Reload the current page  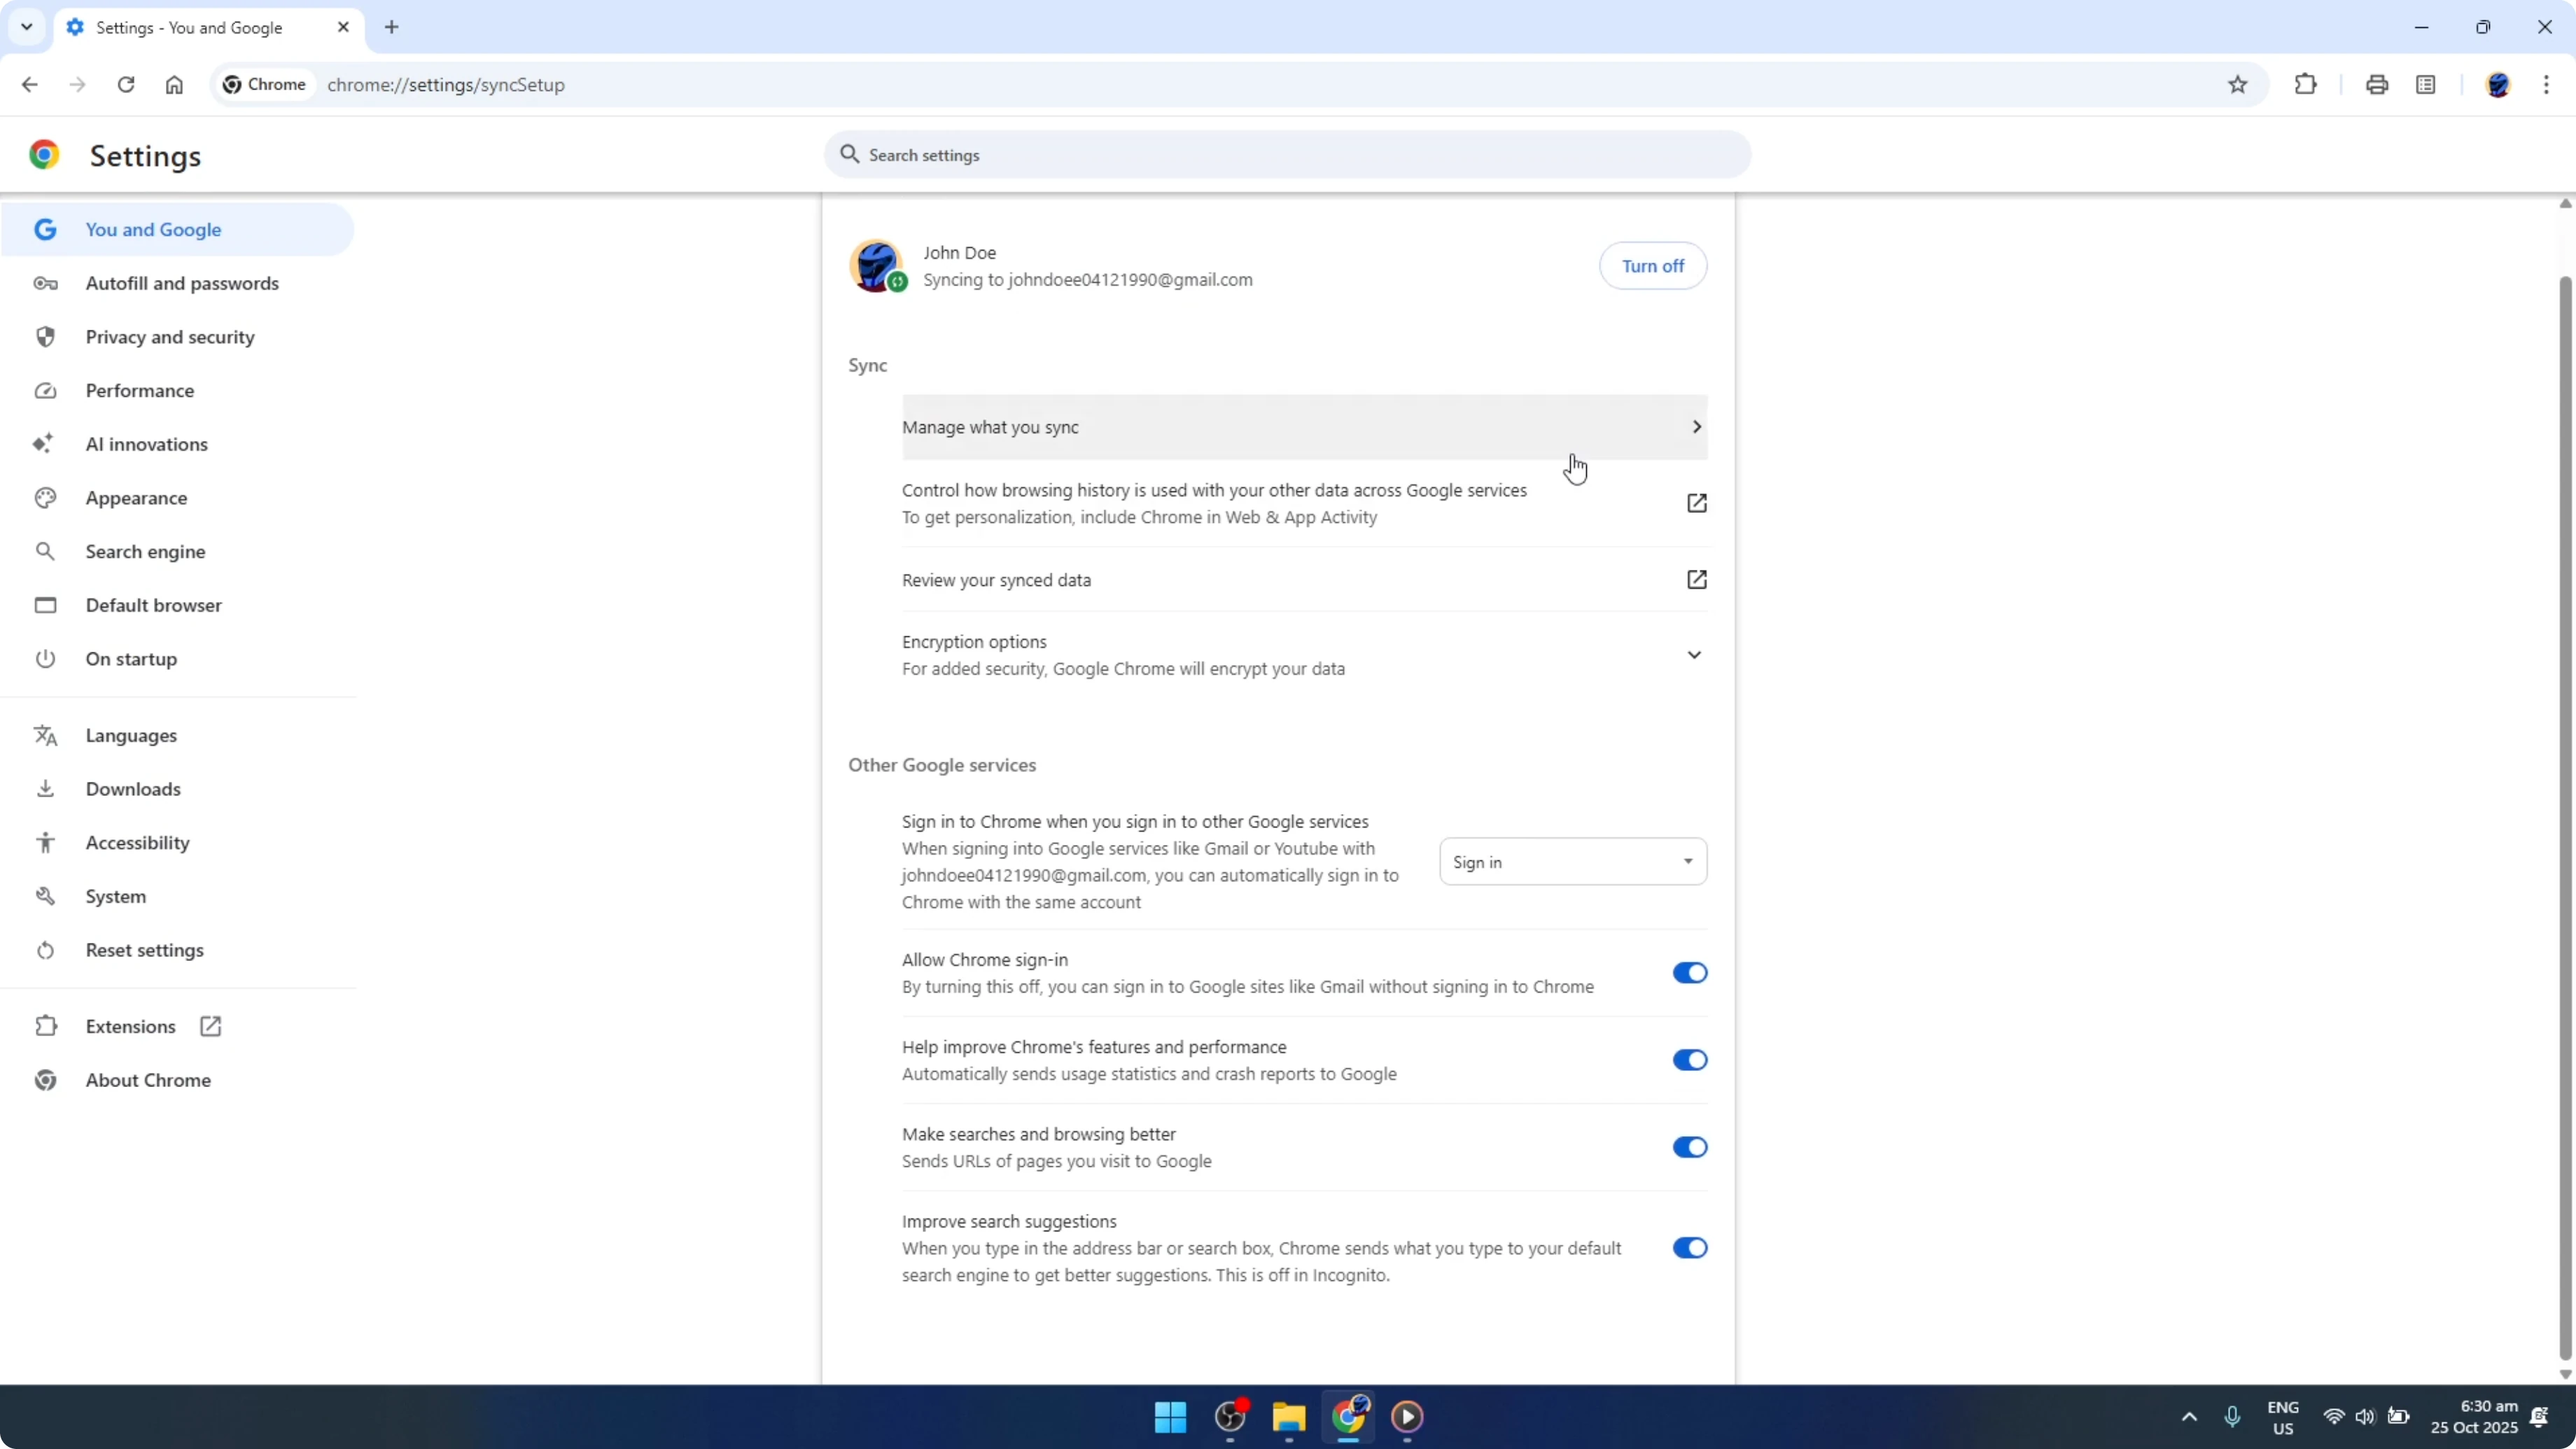tap(126, 84)
